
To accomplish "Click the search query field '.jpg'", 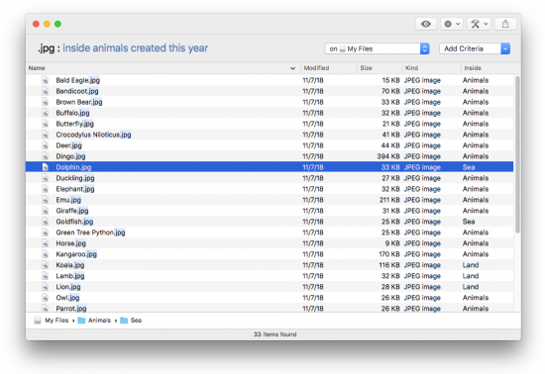I will 47,47.
